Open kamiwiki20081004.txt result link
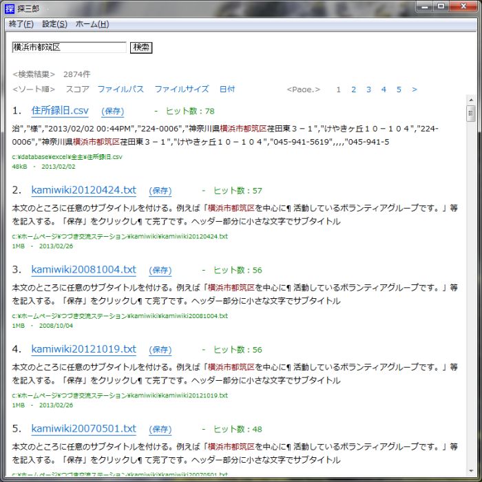 [x=83, y=270]
